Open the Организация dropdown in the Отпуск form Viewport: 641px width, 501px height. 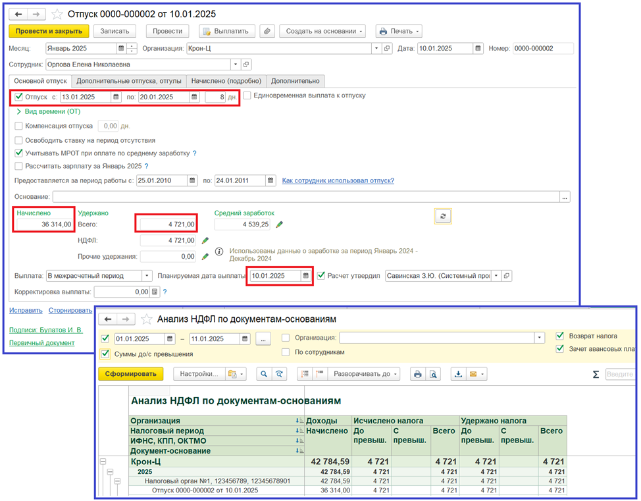pos(376,48)
